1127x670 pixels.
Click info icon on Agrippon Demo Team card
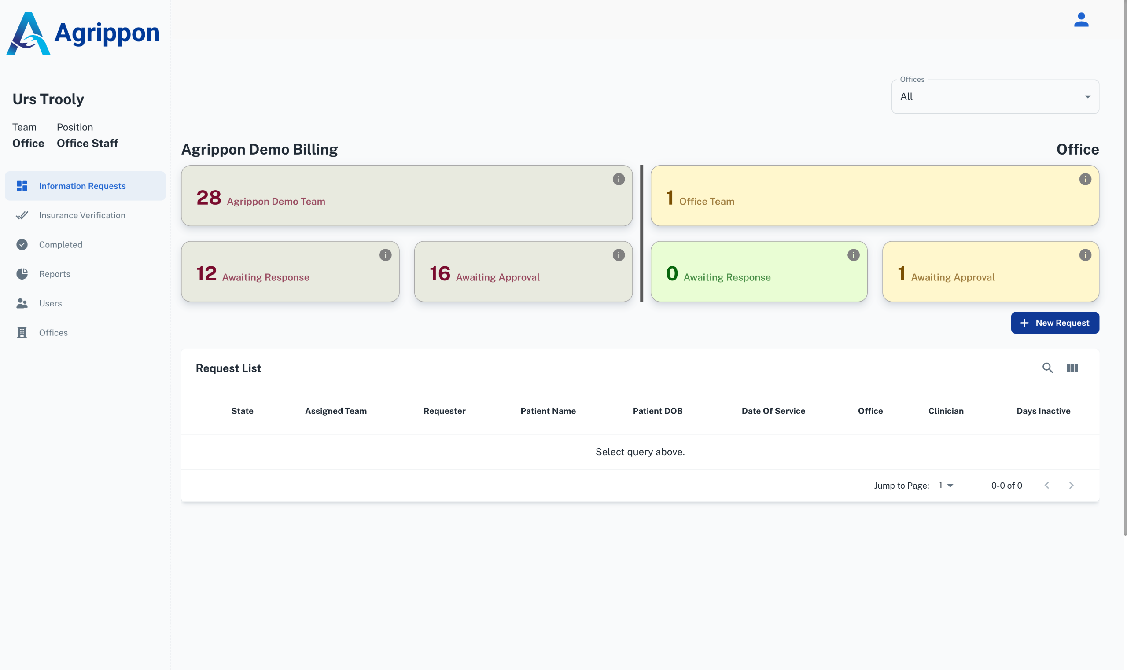point(618,179)
